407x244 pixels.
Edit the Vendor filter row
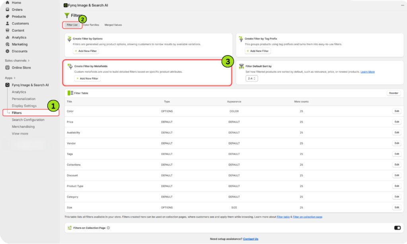(397, 143)
